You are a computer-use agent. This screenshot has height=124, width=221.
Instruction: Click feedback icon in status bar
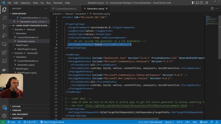(x=212, y=122)
